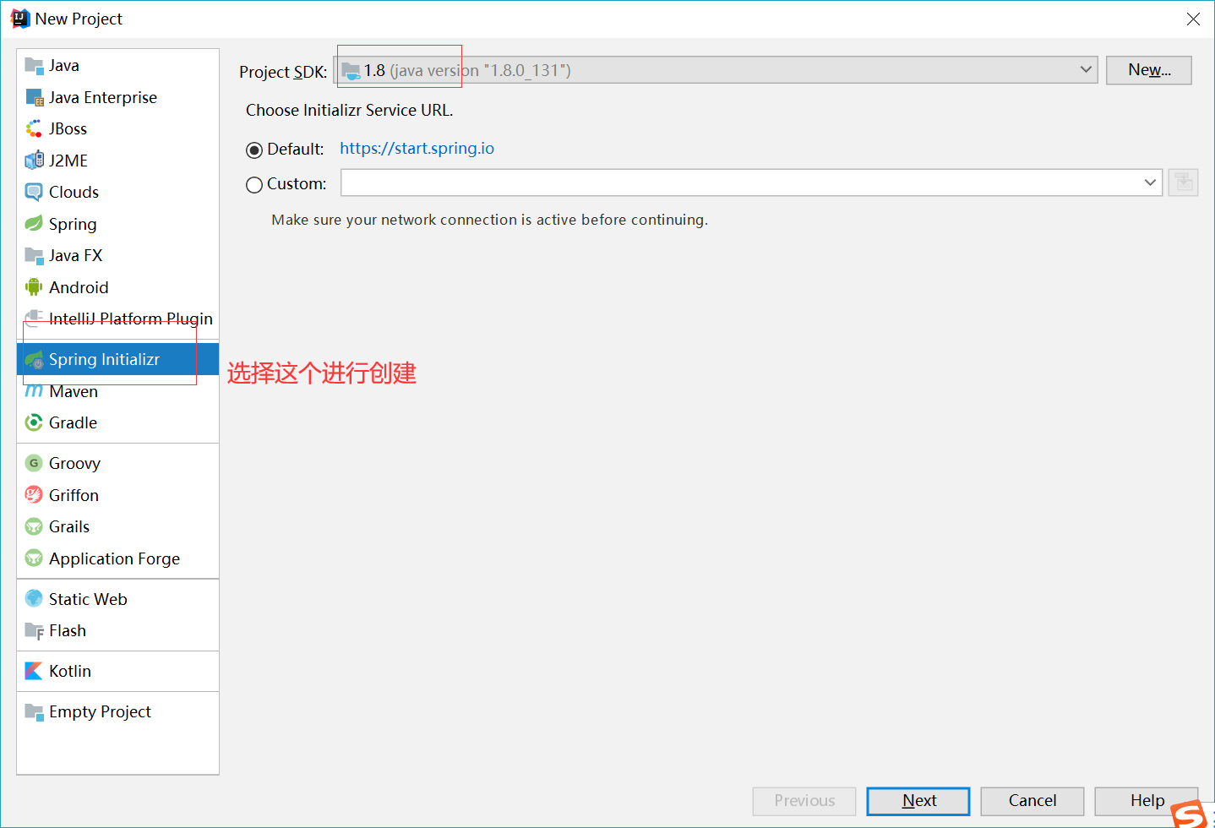Expand the Custom URL combo box arrow
Screen dimensions: 1215x828
(1150, 182)
